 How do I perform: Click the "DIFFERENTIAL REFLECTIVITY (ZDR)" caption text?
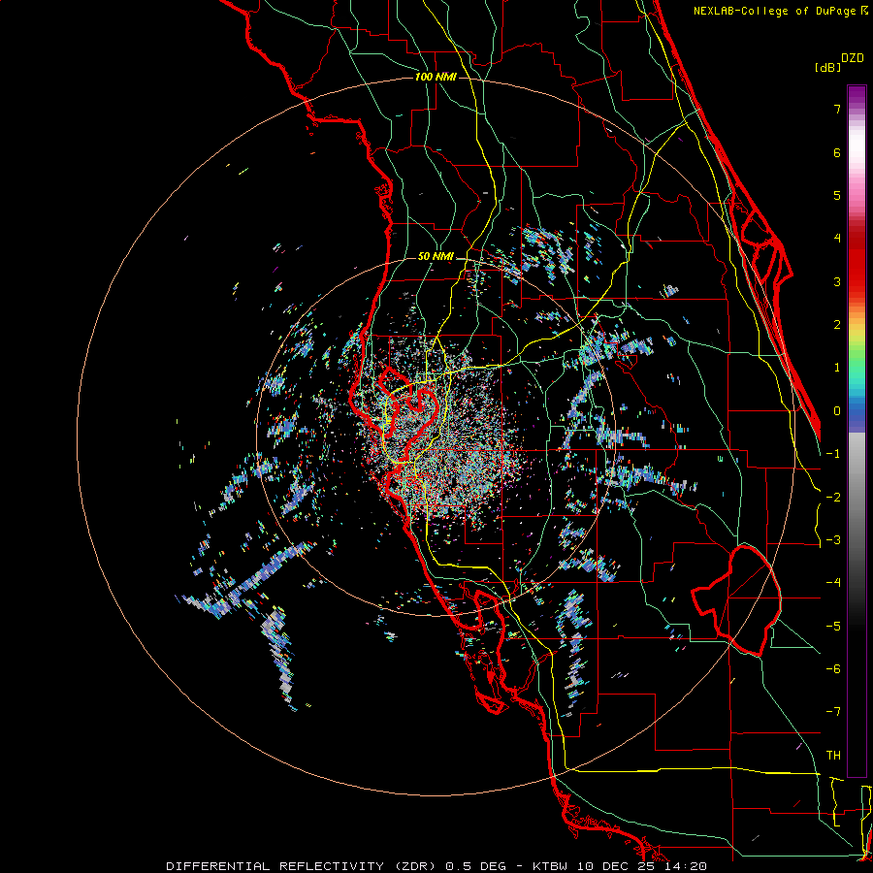click(x=303, y=866)
